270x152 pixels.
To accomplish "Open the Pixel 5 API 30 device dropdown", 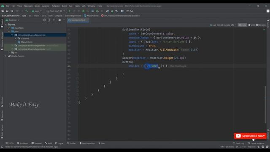I will pyautogui.click(x=56, y=11).
